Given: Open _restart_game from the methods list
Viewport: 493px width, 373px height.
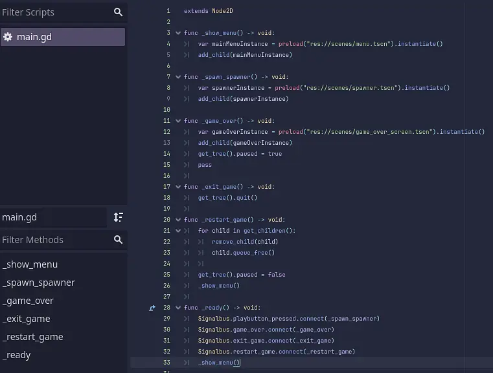Looking at the screenshot, I should coord(33,337).
